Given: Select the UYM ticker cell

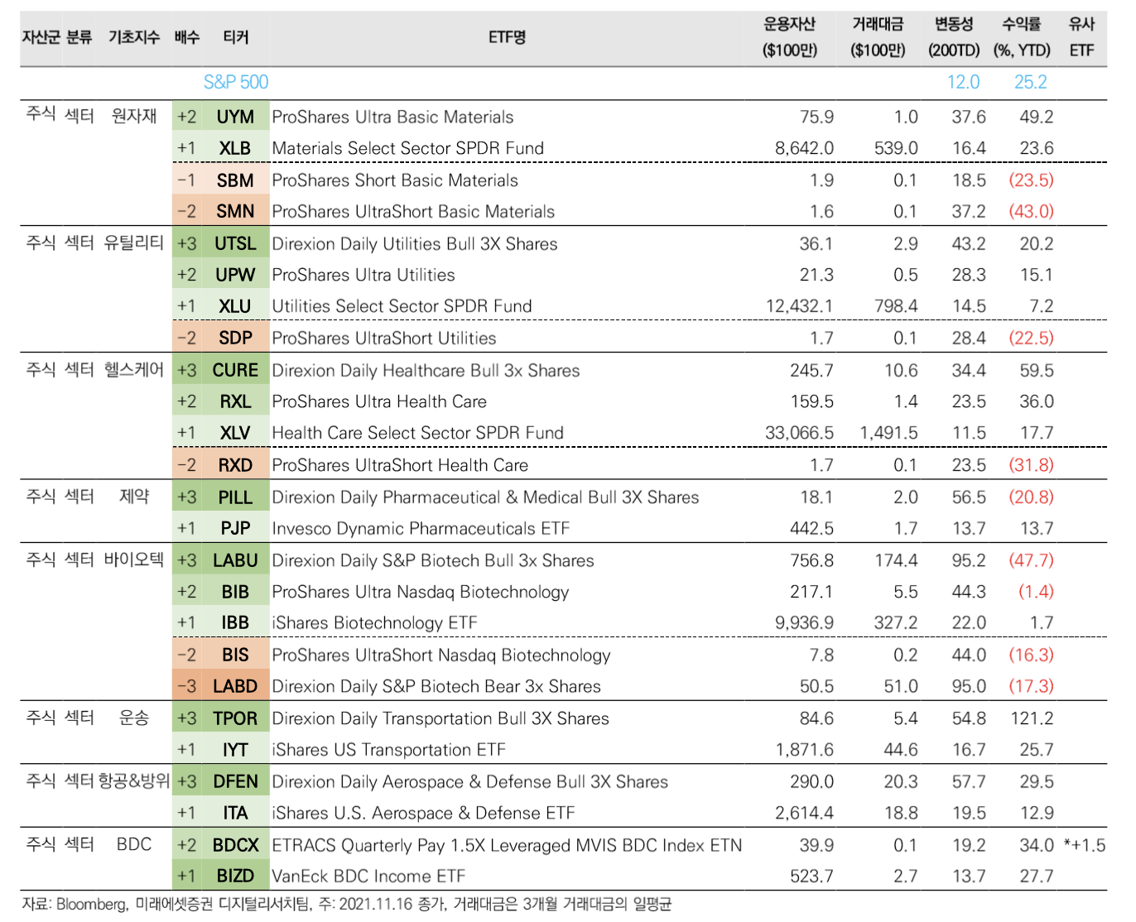Looking at the screenshot, I should [x=235, y=117].
